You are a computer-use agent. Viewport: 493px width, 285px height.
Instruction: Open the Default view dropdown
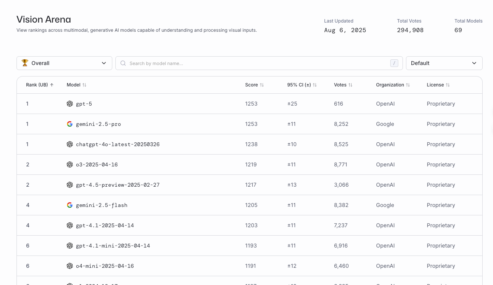point(444,63)
